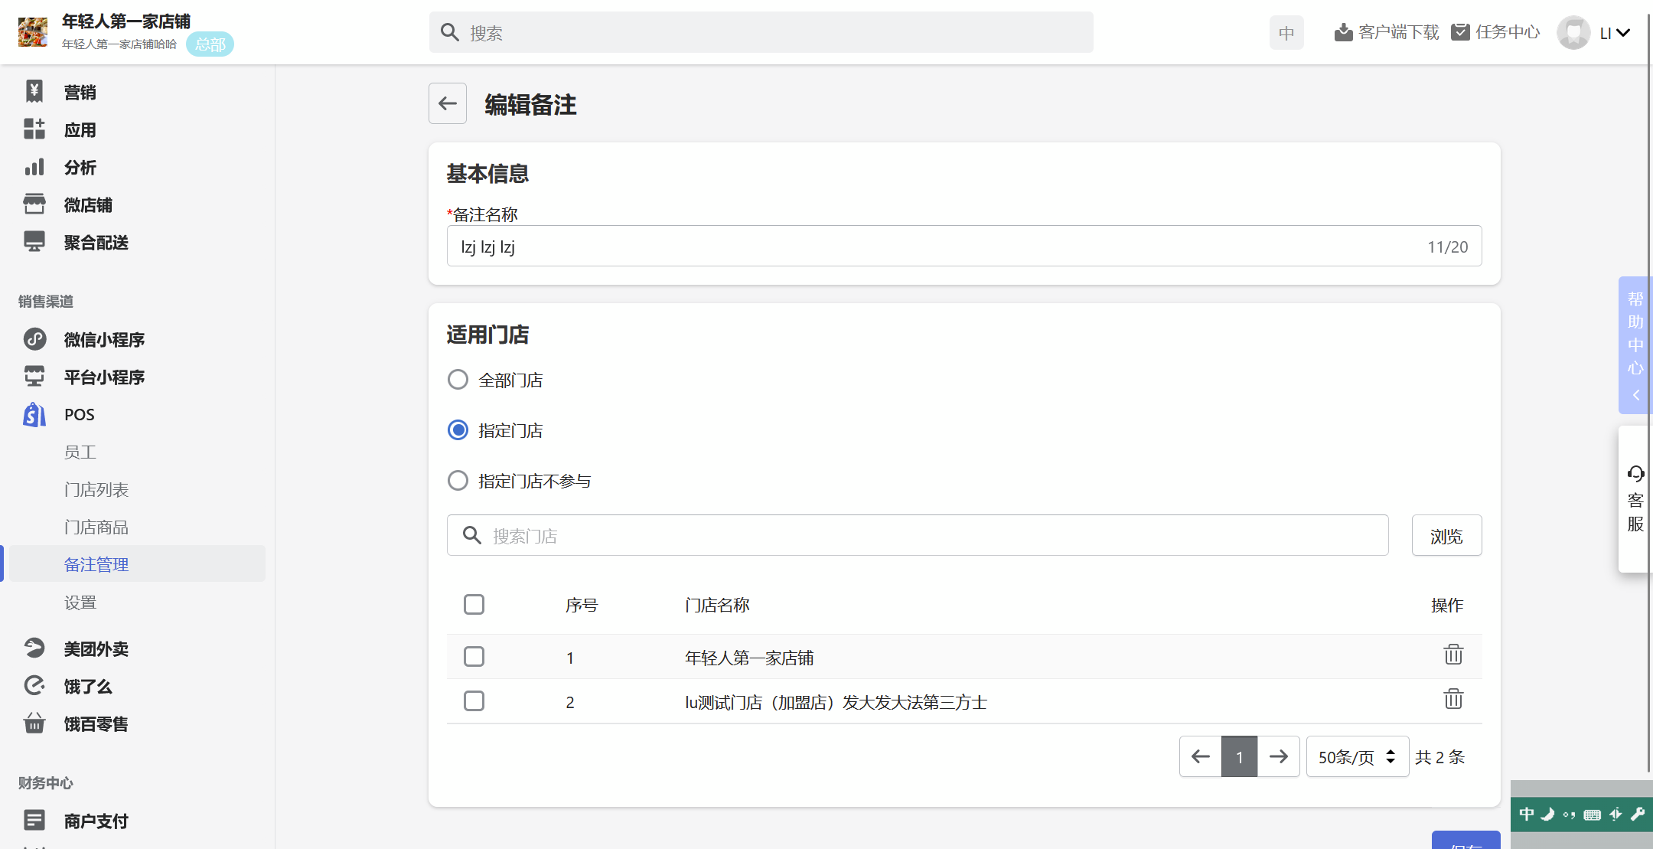Open the 50条/页 page size dropdown

[x=1357, y=757]
